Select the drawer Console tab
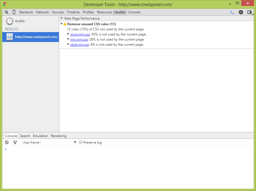Image resolution: width=256 pixels, height=191 pixels. point(11,136)
